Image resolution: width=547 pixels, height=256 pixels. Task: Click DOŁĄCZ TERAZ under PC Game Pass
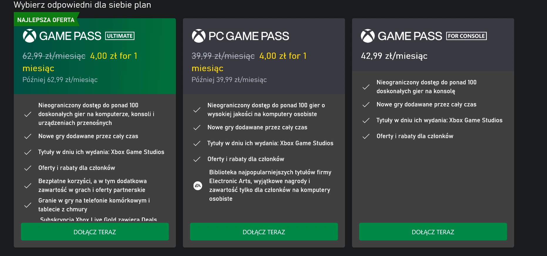click(x=264, y=232)
